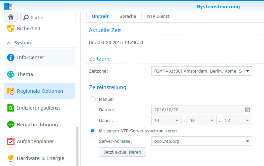Open Hardware & Energie entry

(40, 158)
